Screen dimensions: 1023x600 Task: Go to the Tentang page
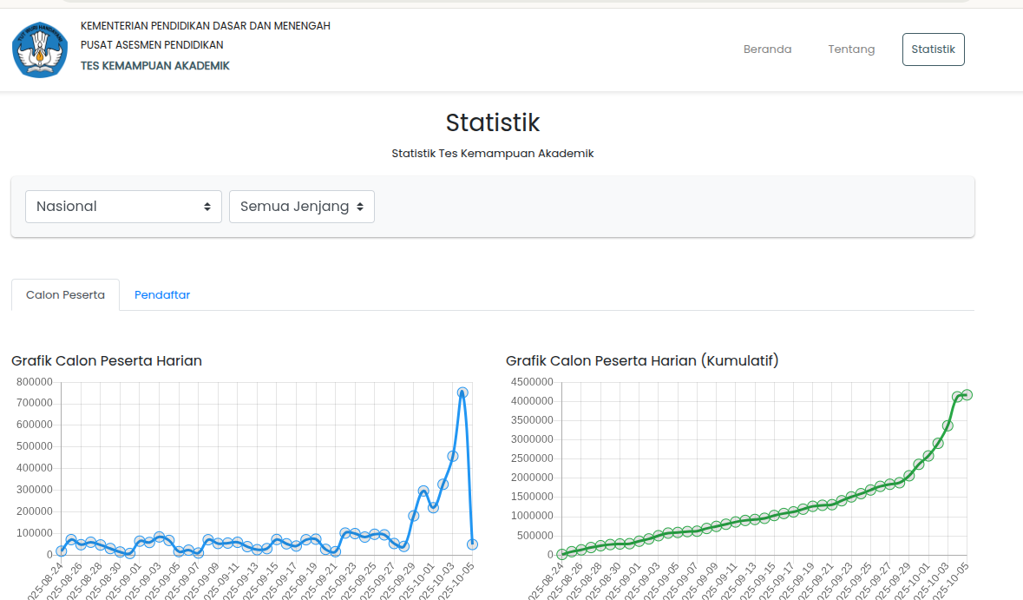[x=851, y=49]
